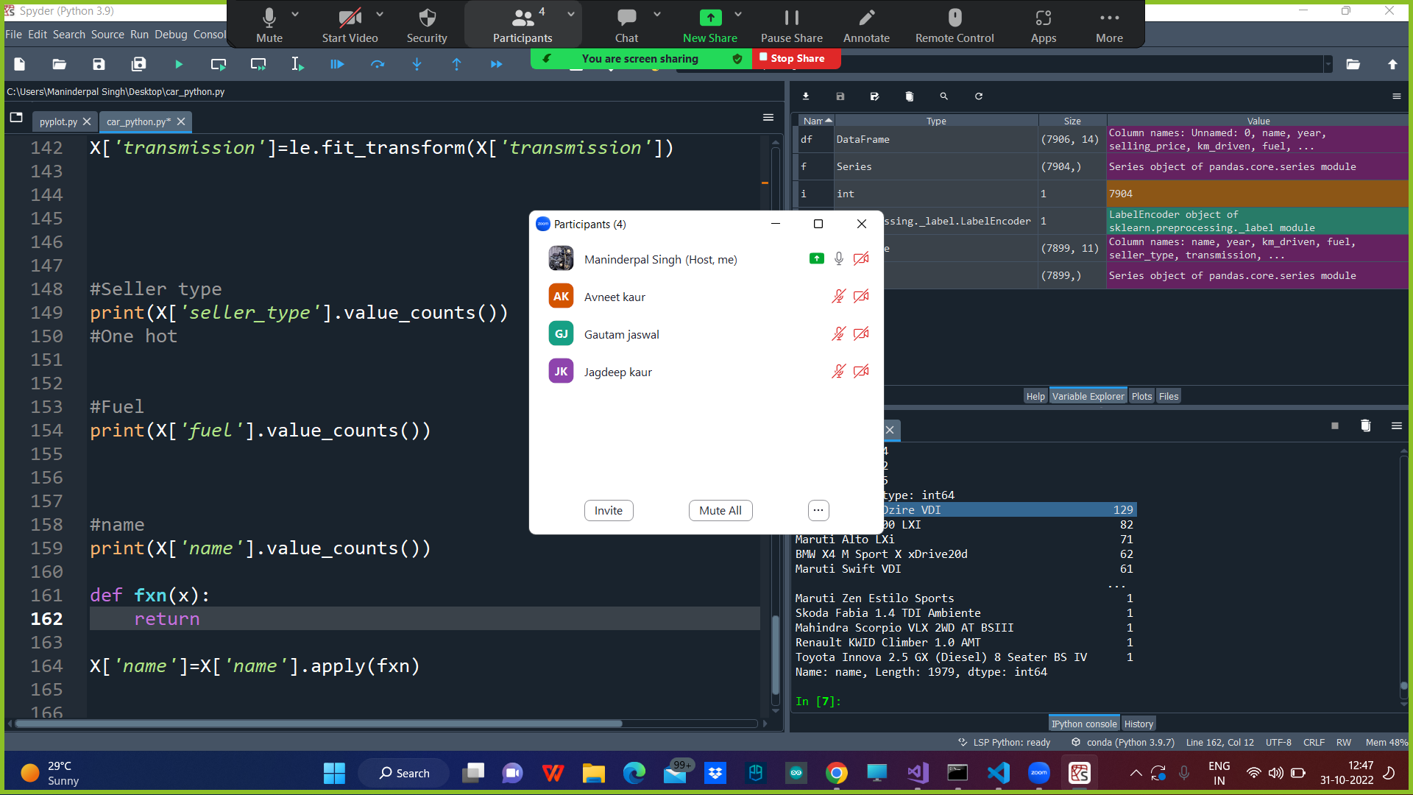Click the search icon in the Variable Explorer
The image size is (1413, 795).
tap(944, 96)
